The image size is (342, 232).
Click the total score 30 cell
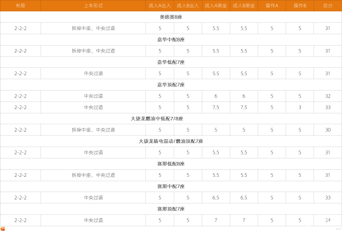328,130
